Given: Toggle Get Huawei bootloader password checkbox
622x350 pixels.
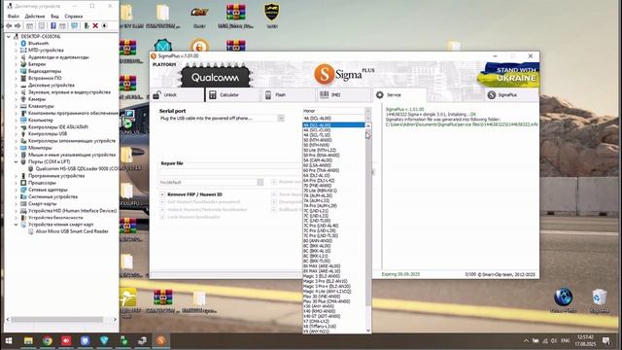Looking at the screenshot, I should click(162, 202).
